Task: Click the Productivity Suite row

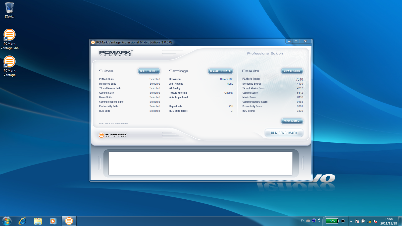Action: pos(130,106)
